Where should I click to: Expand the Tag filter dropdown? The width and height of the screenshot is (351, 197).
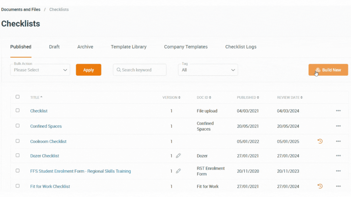click(x=208, y=70)
